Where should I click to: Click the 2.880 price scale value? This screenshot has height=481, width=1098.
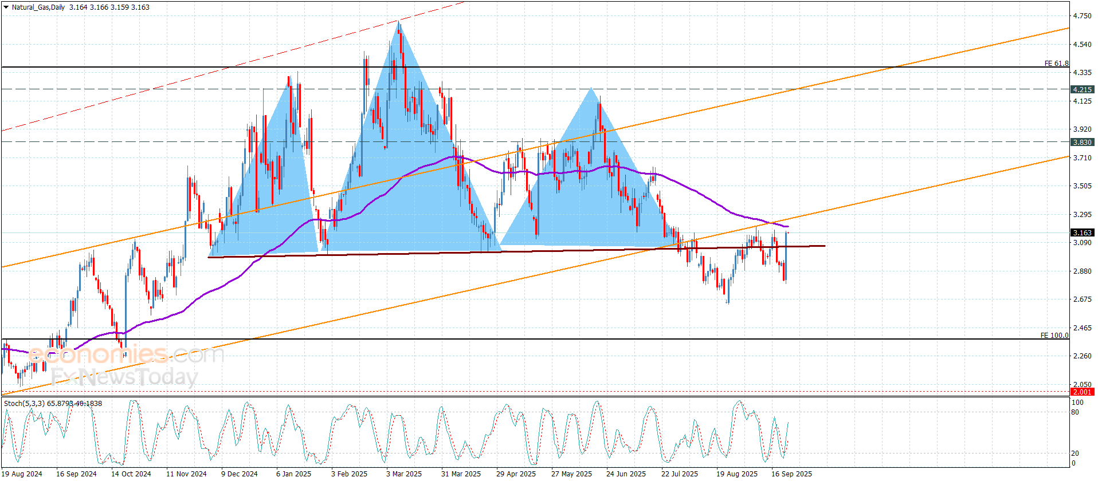pos(1082,271)
